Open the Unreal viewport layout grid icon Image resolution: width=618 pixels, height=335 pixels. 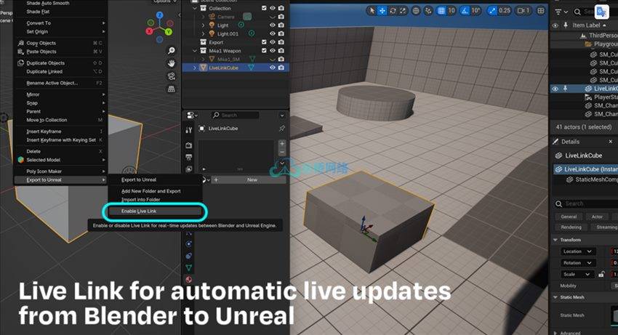pos(541,11)
